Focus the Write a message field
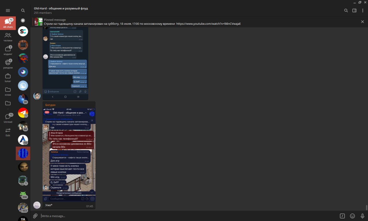Screen dimensions: 368x221 point(188,216)
